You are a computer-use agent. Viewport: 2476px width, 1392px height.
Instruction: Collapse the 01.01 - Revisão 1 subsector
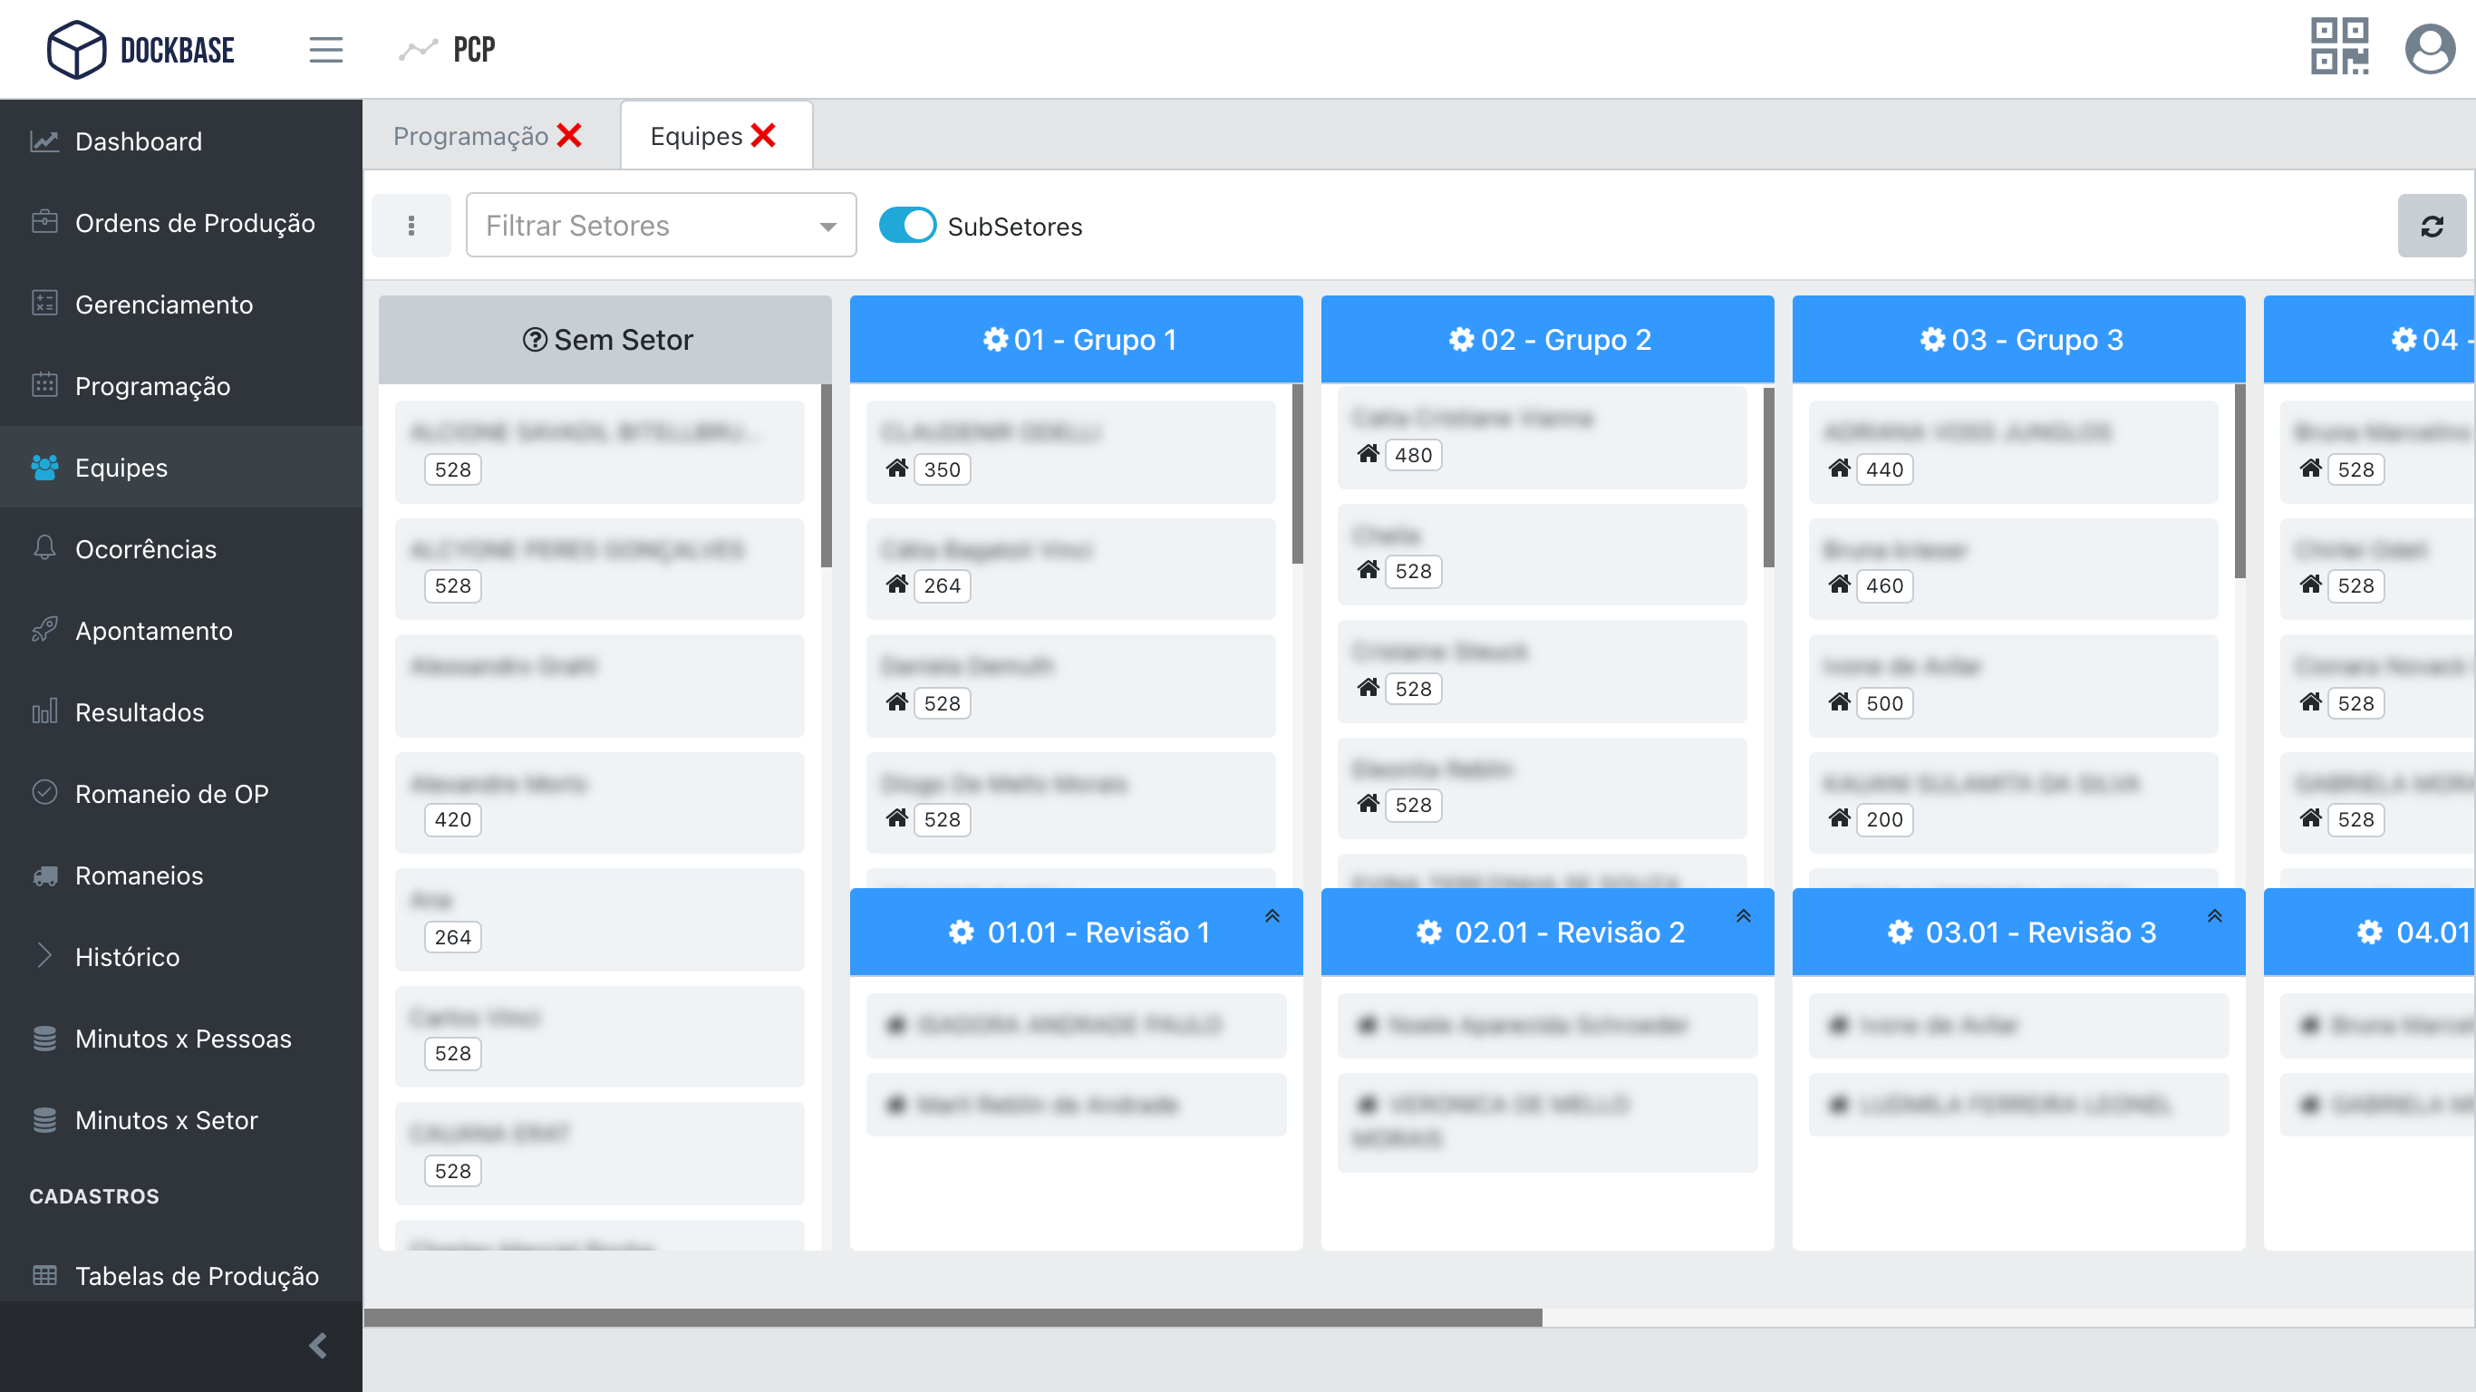1272,916
